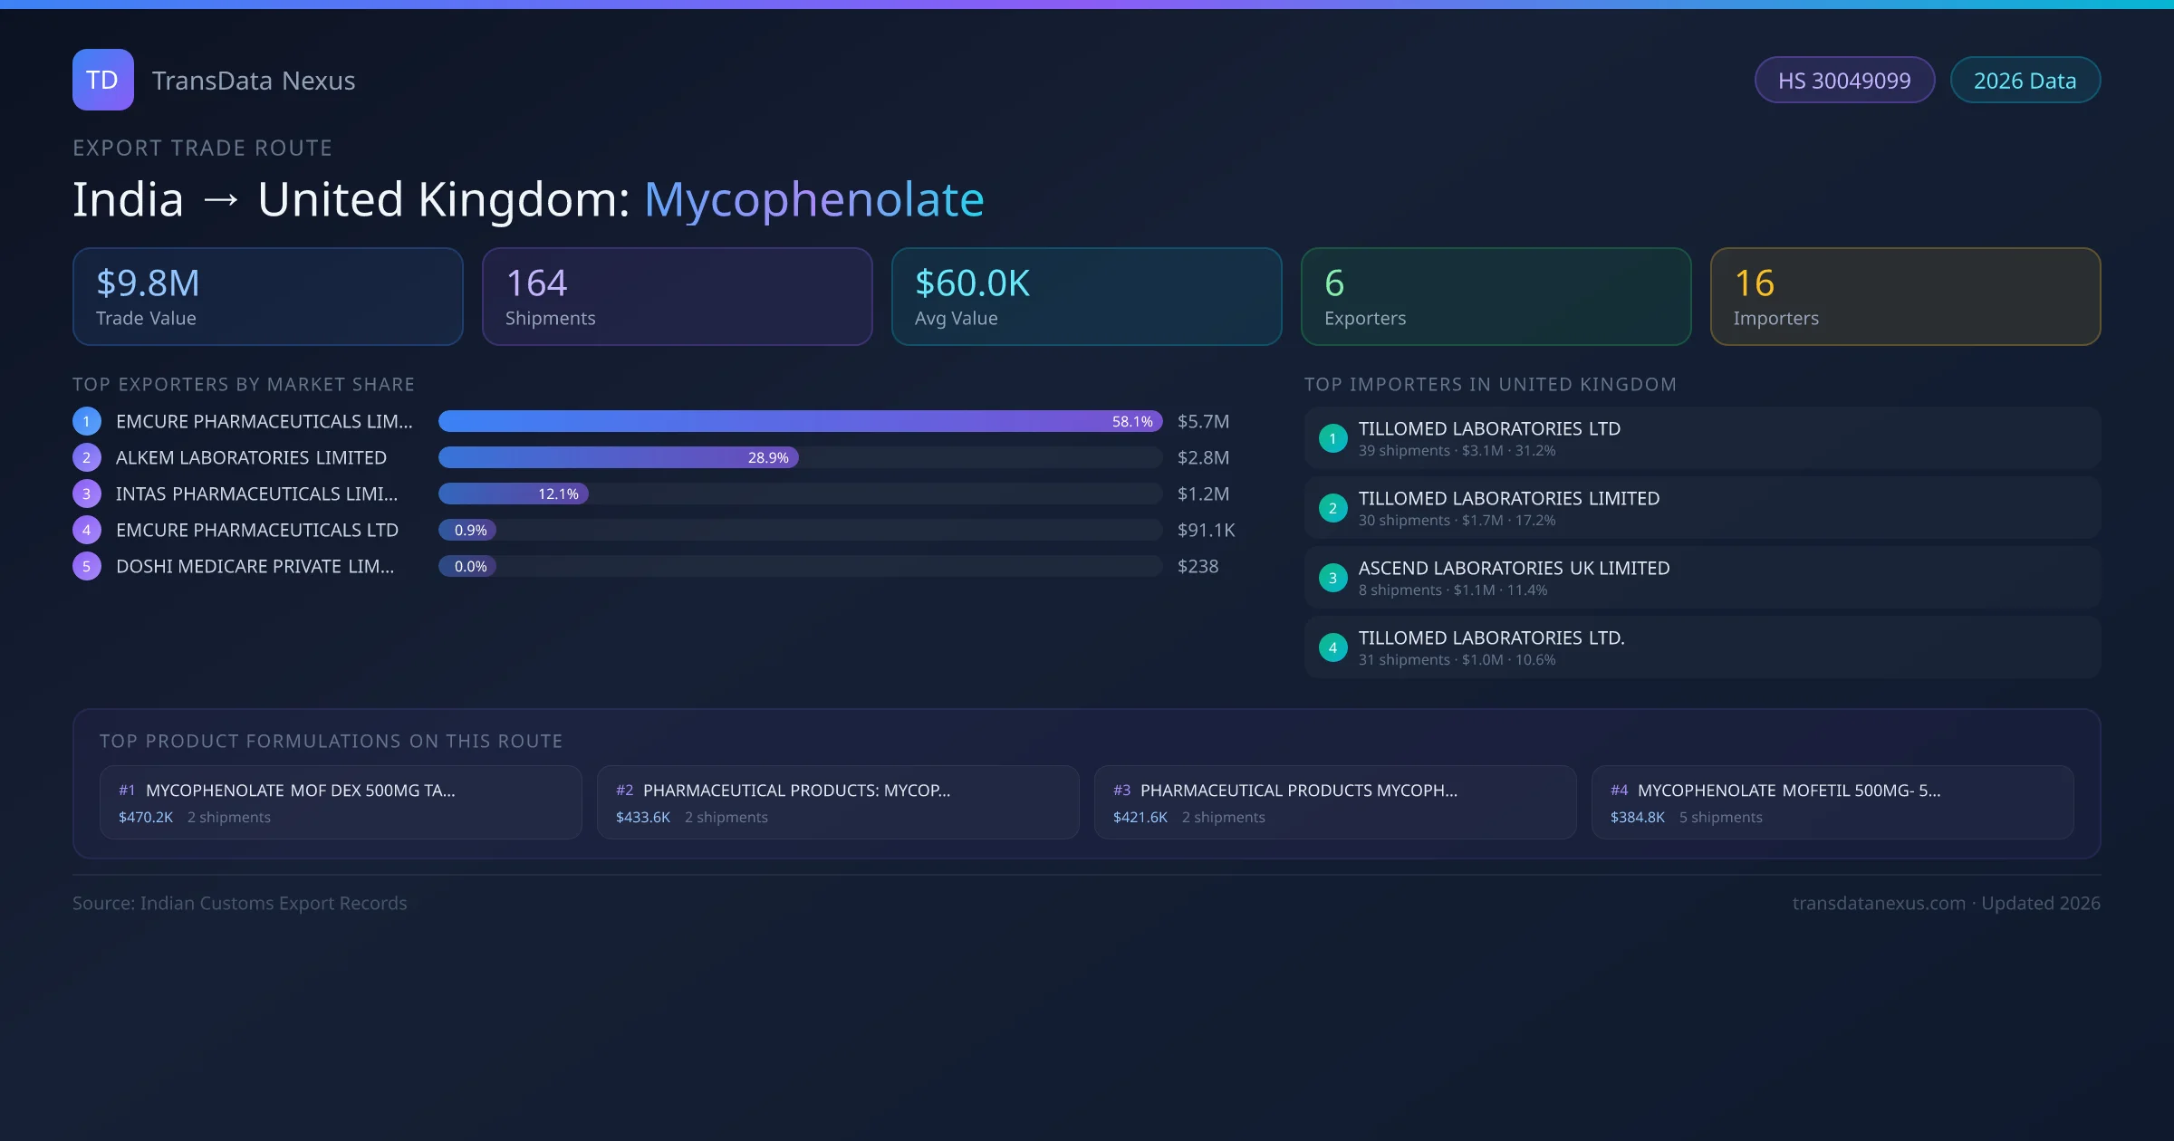Click the TD logo icon
The image size is (2174, 1141).
[102, 80]
